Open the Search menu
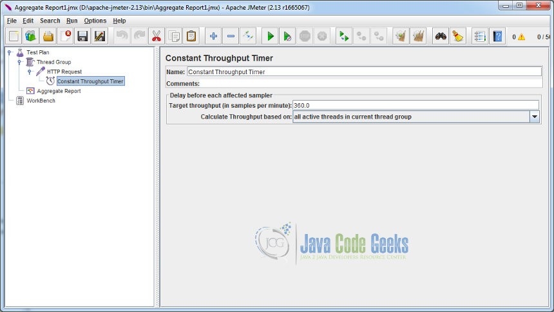 coord(50,21)
